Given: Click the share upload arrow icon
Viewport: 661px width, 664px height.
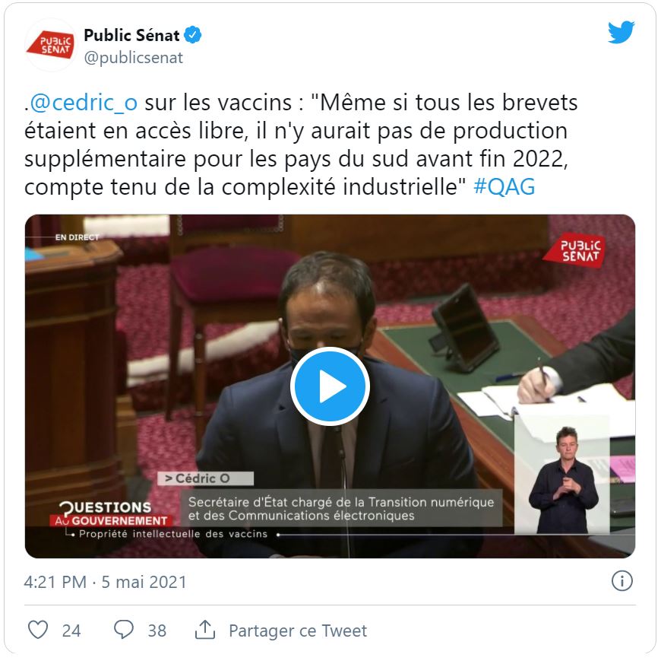Looking at the screenshot, I should [x=205, y=630].
